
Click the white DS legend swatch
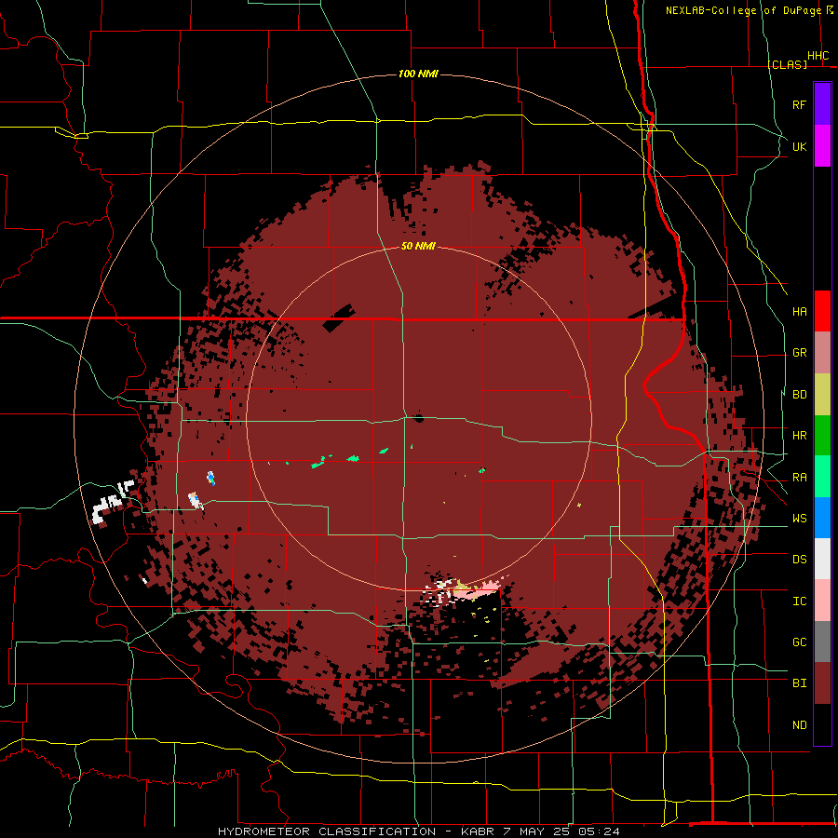point(822,559)
